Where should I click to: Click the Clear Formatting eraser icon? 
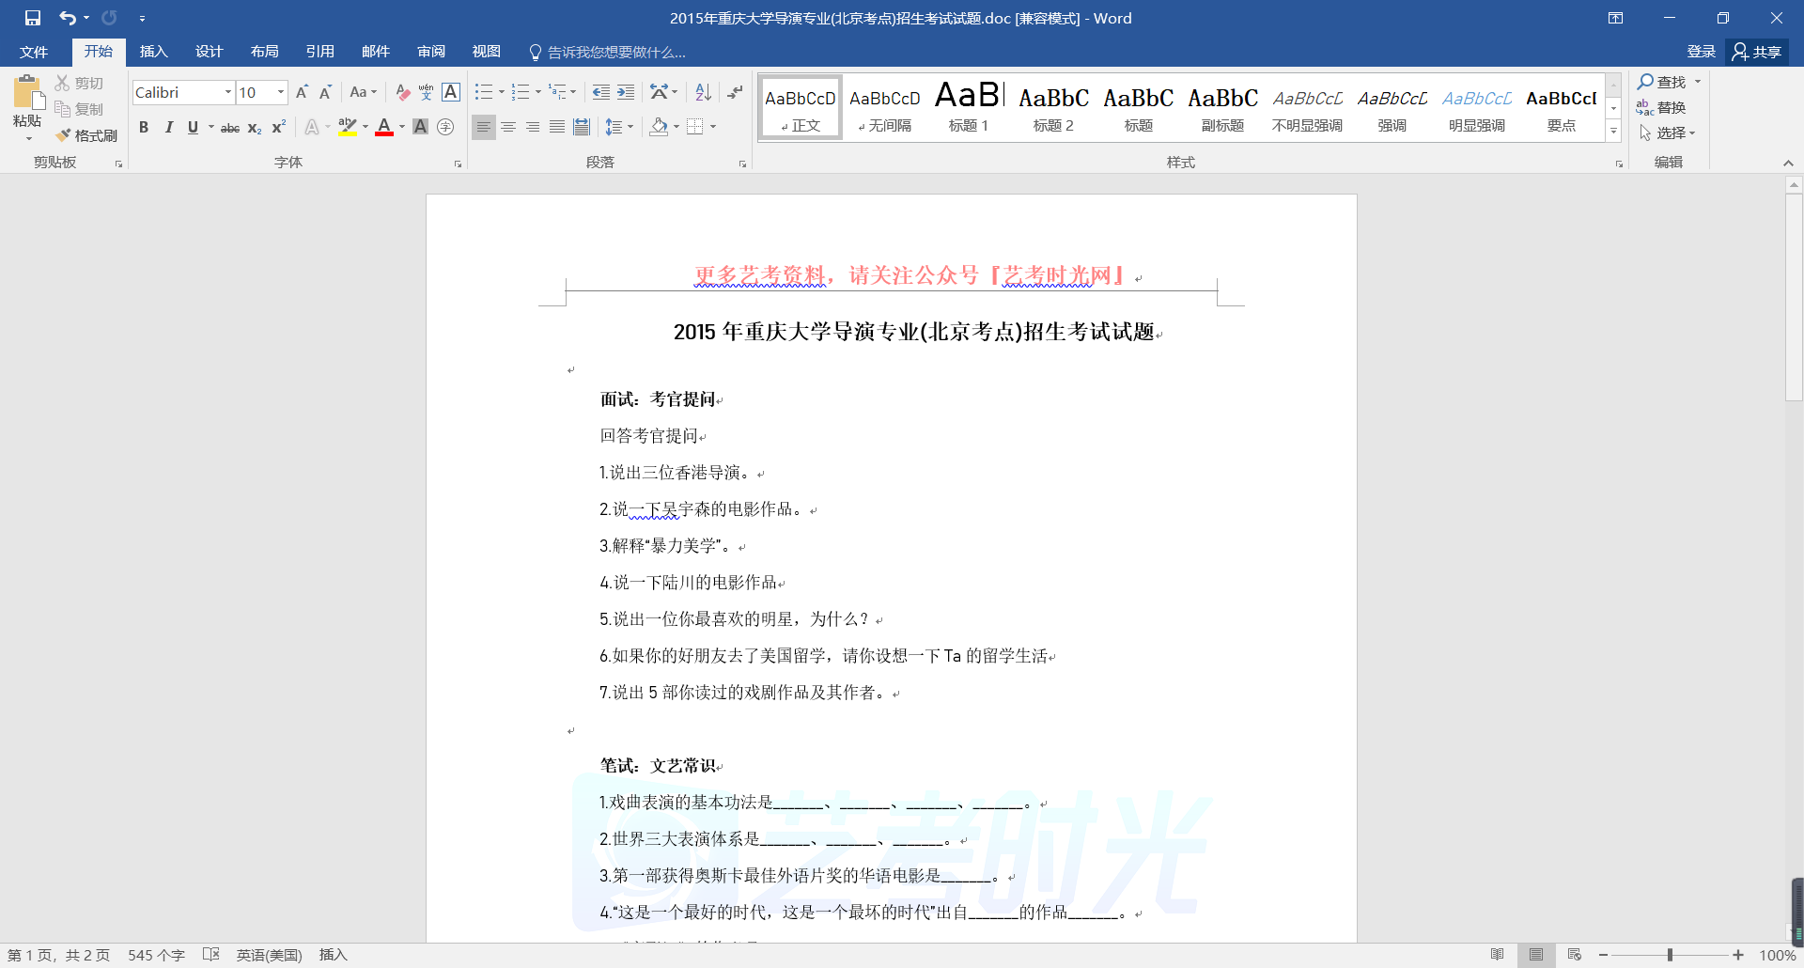(x=402, y=92)
